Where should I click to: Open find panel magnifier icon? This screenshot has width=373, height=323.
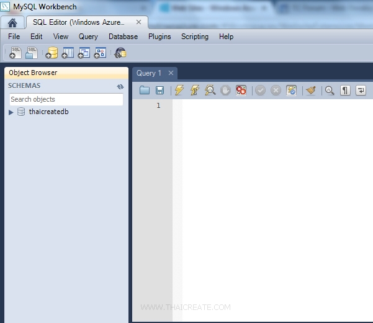tap(330, 91)
